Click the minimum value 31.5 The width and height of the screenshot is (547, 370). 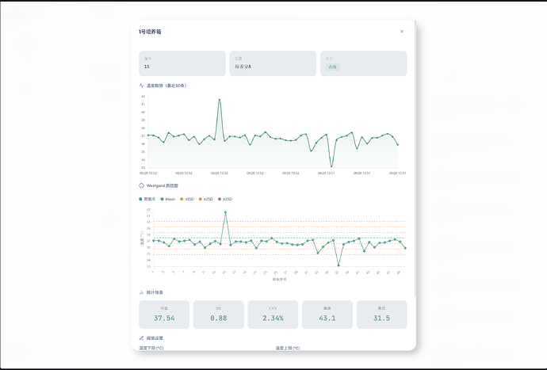[381, 318]
